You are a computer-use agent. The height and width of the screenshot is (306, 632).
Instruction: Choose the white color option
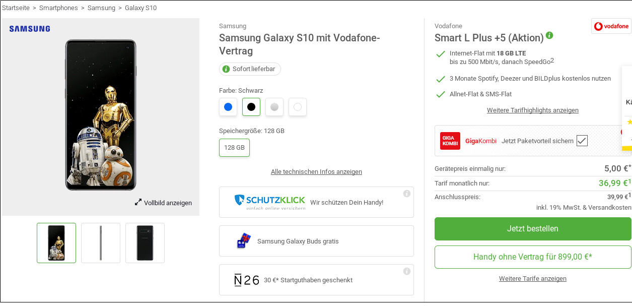point(298,107)
